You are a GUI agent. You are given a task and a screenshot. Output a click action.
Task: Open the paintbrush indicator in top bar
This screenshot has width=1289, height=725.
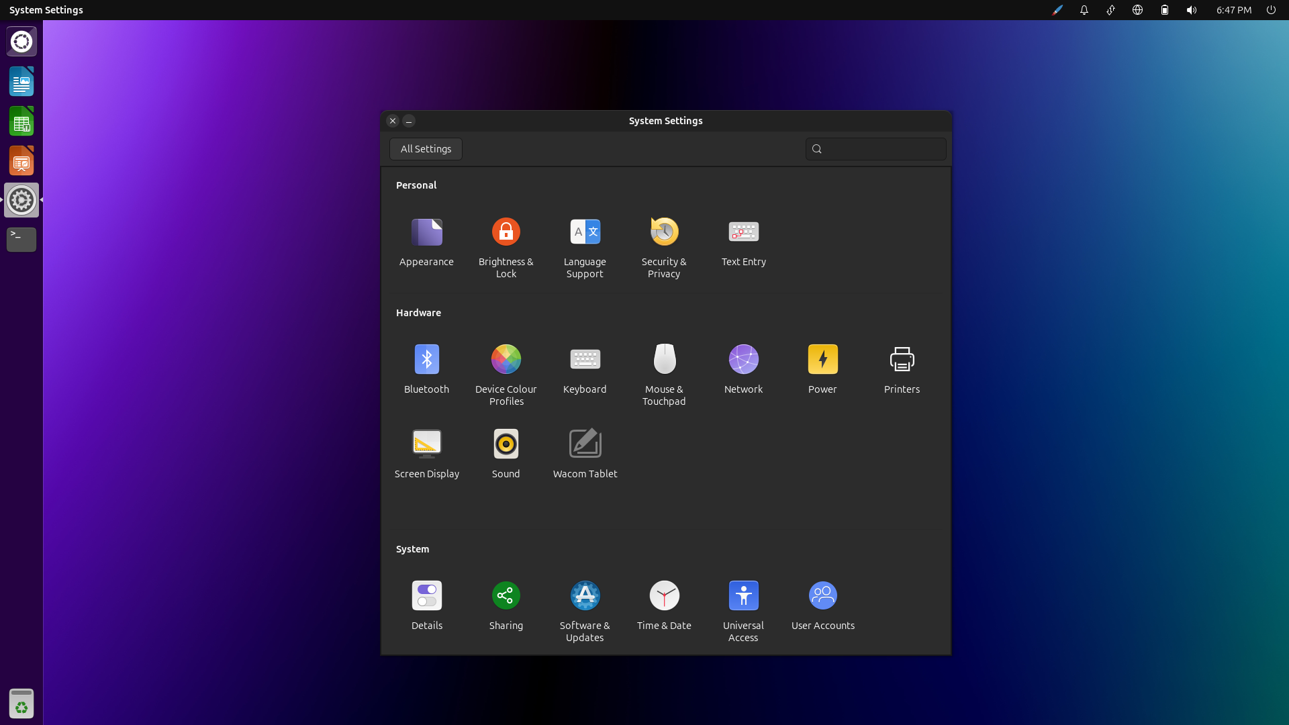click(x=1057, y=10)
